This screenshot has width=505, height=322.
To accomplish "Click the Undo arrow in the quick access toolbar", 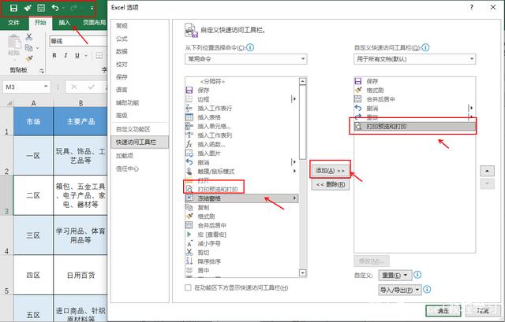I will 55,8.
